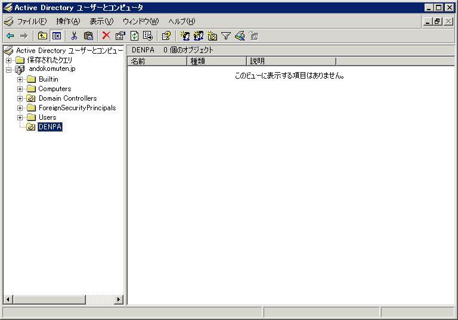Viewport: 458px width, 320px height.
Task: Create a new group via the toolbar icon
Action: pyautogui.click(x=199, y=36)
